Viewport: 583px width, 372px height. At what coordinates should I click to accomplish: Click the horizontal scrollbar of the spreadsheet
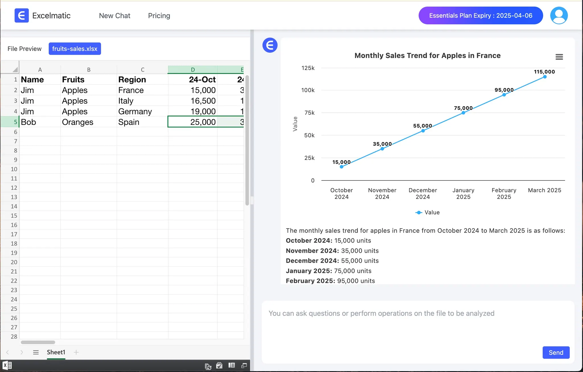point(38,342)
